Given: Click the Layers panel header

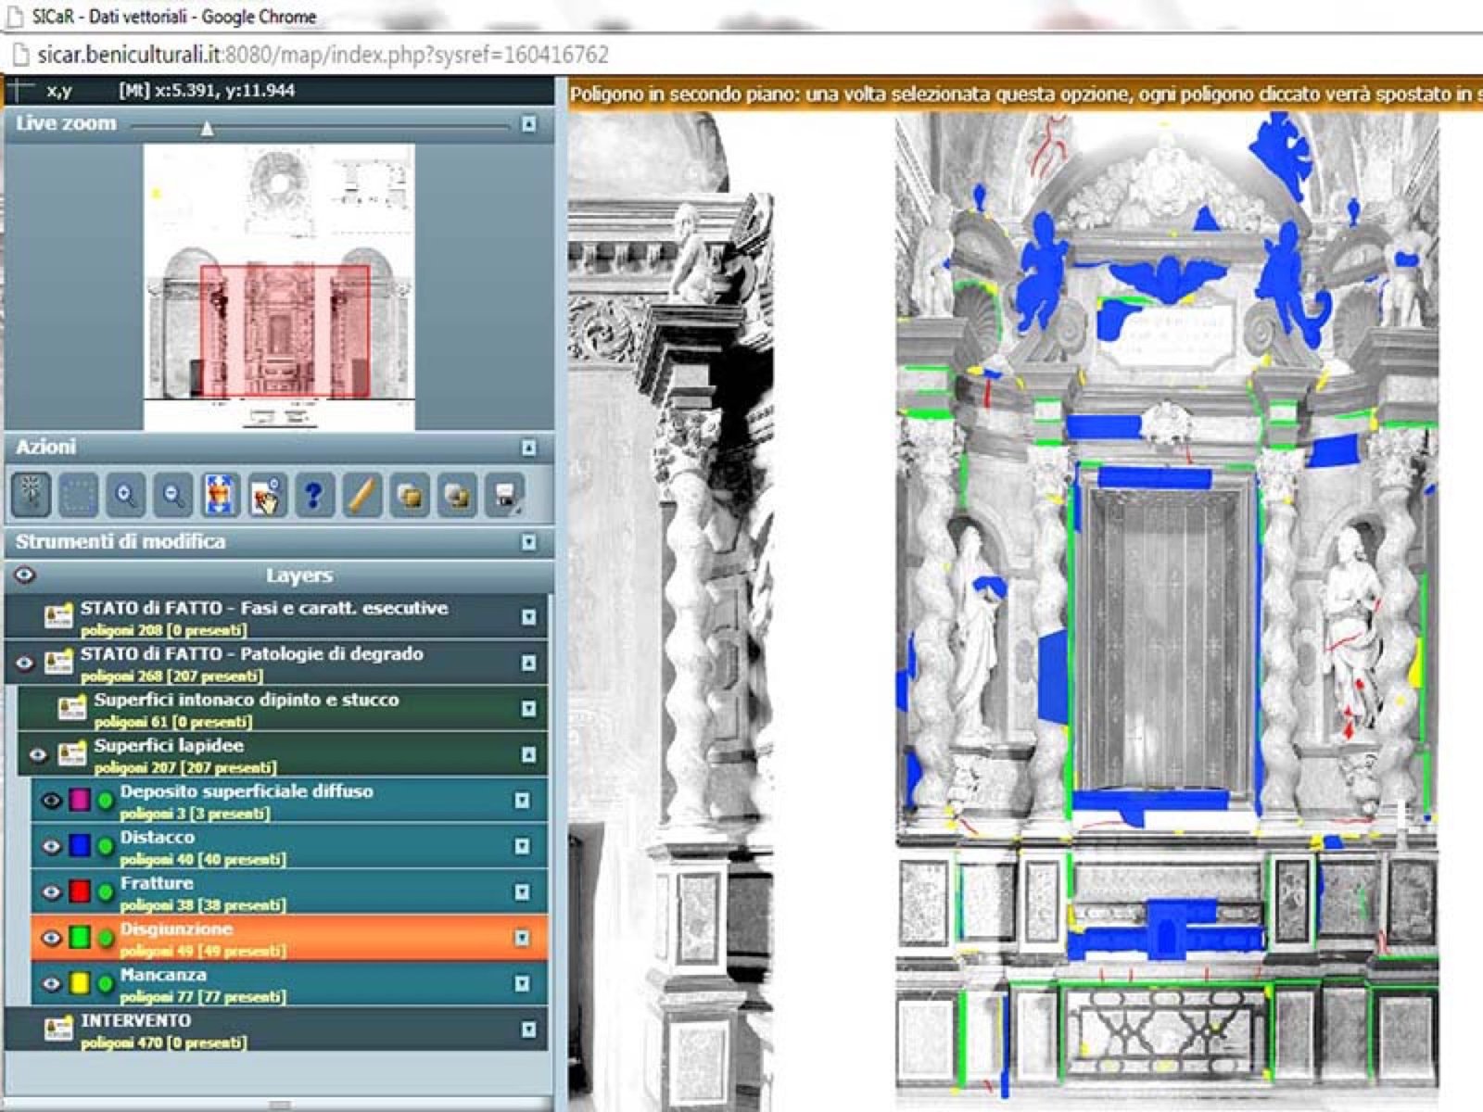Looking at the screenshot, I should click(x=278, y=575).
